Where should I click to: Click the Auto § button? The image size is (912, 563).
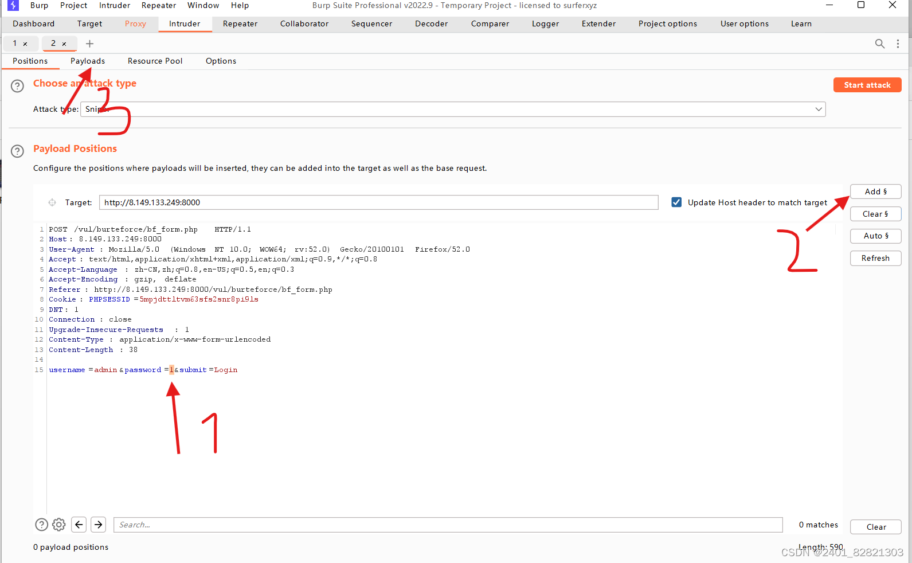click(x=875, y=236)
